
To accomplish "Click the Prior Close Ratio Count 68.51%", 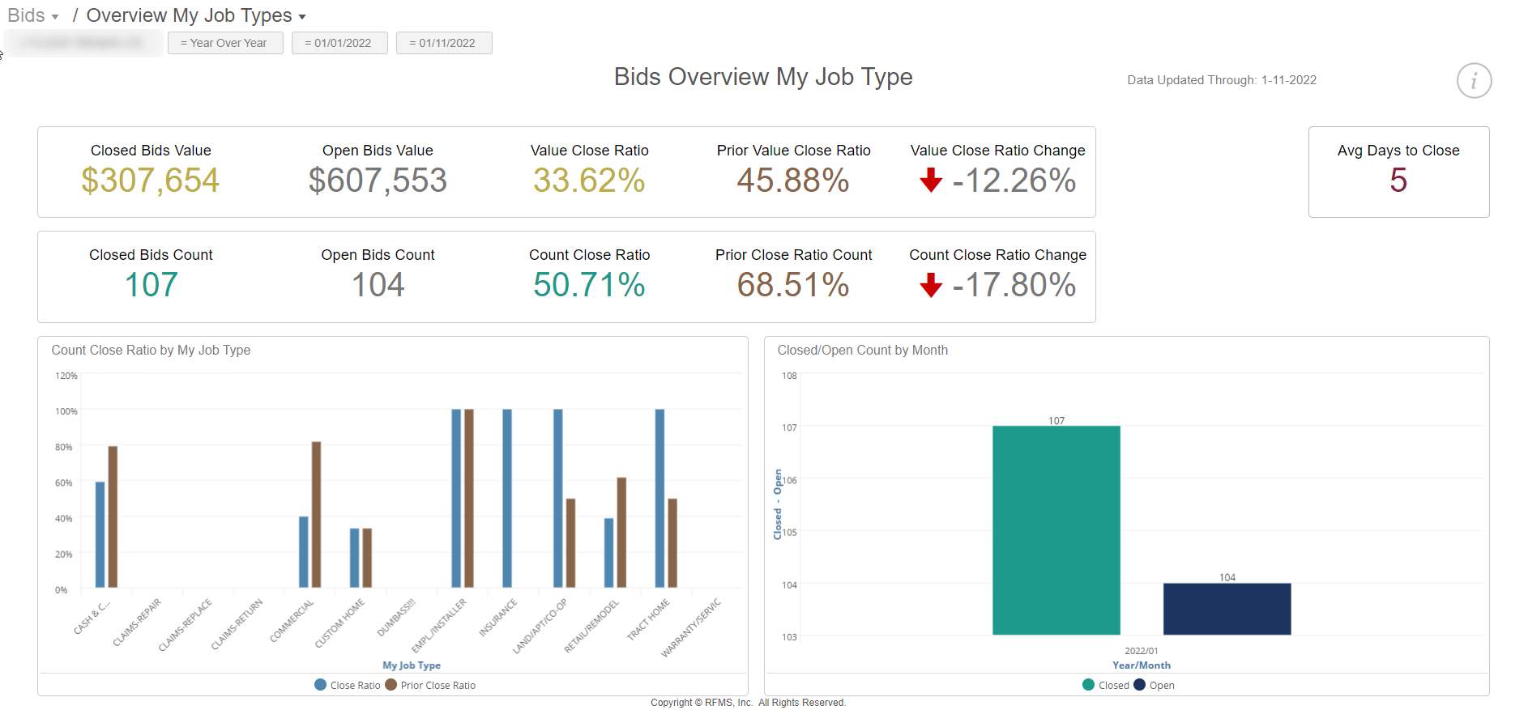I will coord(793,285).
